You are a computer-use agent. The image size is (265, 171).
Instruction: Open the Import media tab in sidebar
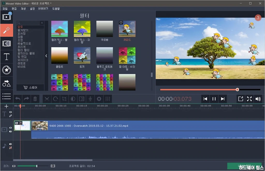pyautogui.click(x=6, y=17)
